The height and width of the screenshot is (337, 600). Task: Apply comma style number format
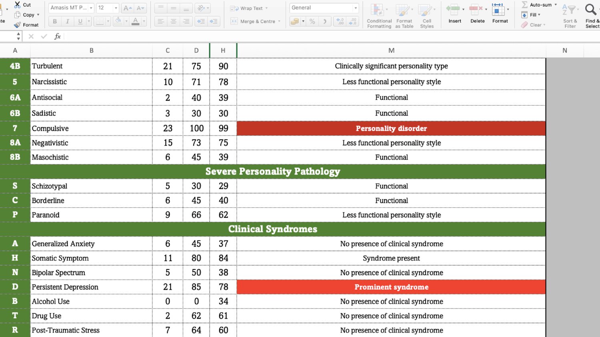(x=325, y=21)
